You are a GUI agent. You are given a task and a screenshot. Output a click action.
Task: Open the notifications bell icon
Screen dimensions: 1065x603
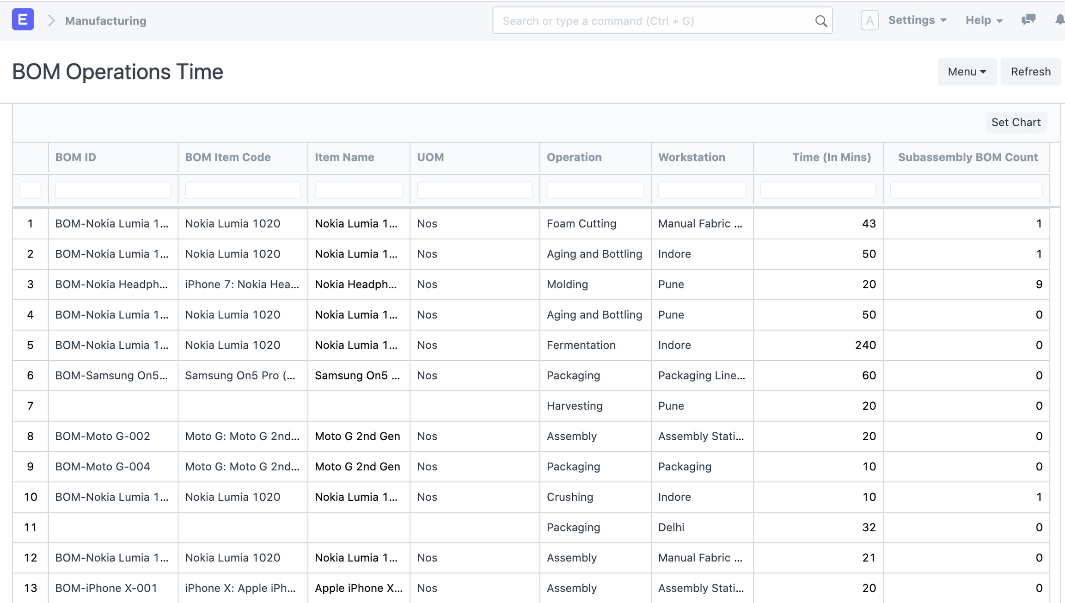tap(1059, 20)
